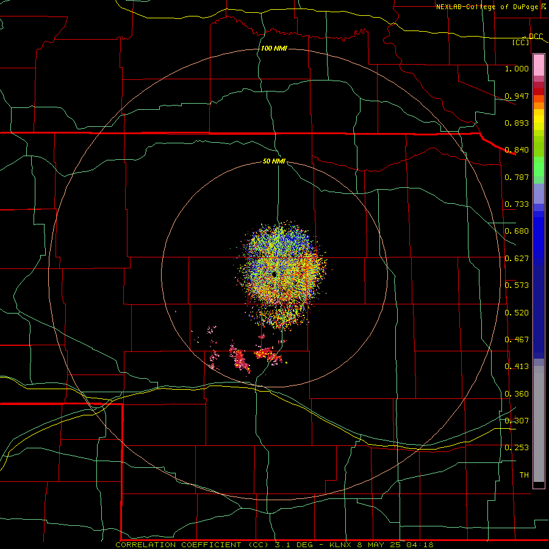This screenshot has width=549, height=549.
Task: Click the [CC] unit label above the scale
Action: click(x=521, y=42)
